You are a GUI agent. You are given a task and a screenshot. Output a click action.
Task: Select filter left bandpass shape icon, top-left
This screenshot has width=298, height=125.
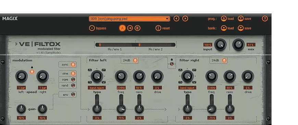90,70
